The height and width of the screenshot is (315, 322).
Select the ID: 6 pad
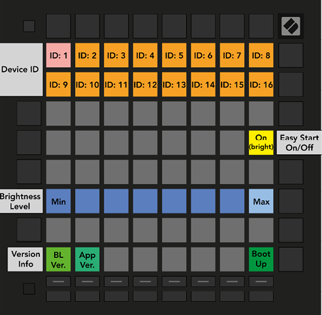coord(203,55)
